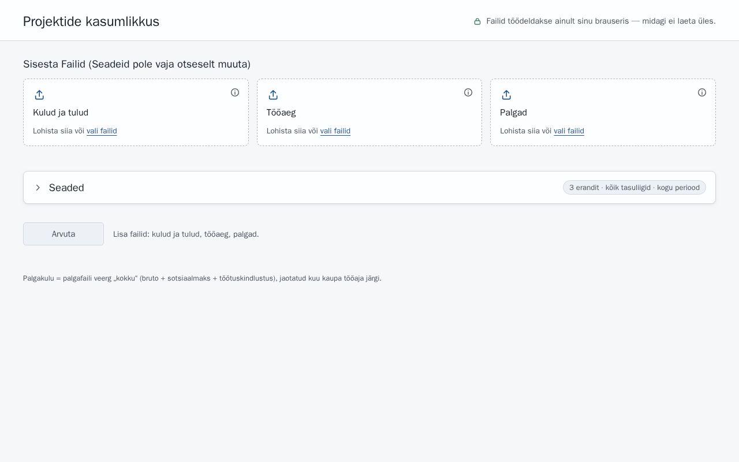Click the upload icon in Palgad card

coord(506,95)
